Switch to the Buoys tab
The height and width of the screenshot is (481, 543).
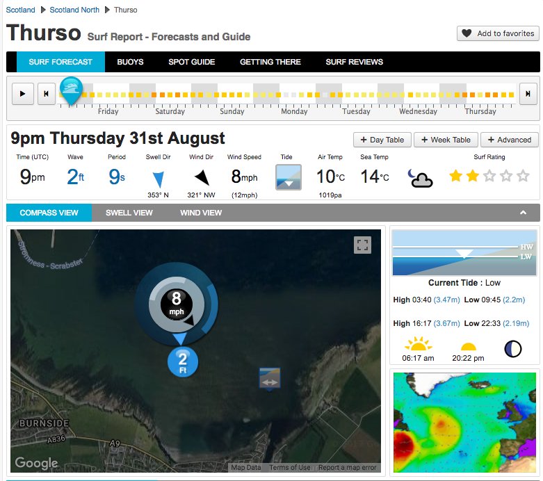point(130,62)
